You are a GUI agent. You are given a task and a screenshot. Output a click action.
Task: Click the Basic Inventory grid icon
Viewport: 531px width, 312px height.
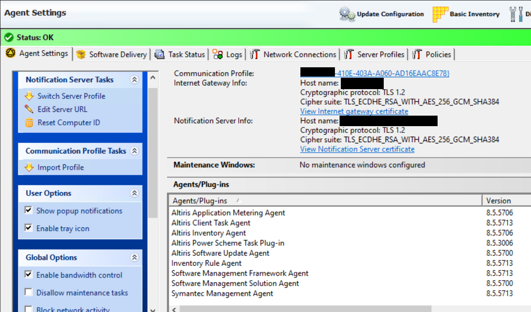pos(440,14)
